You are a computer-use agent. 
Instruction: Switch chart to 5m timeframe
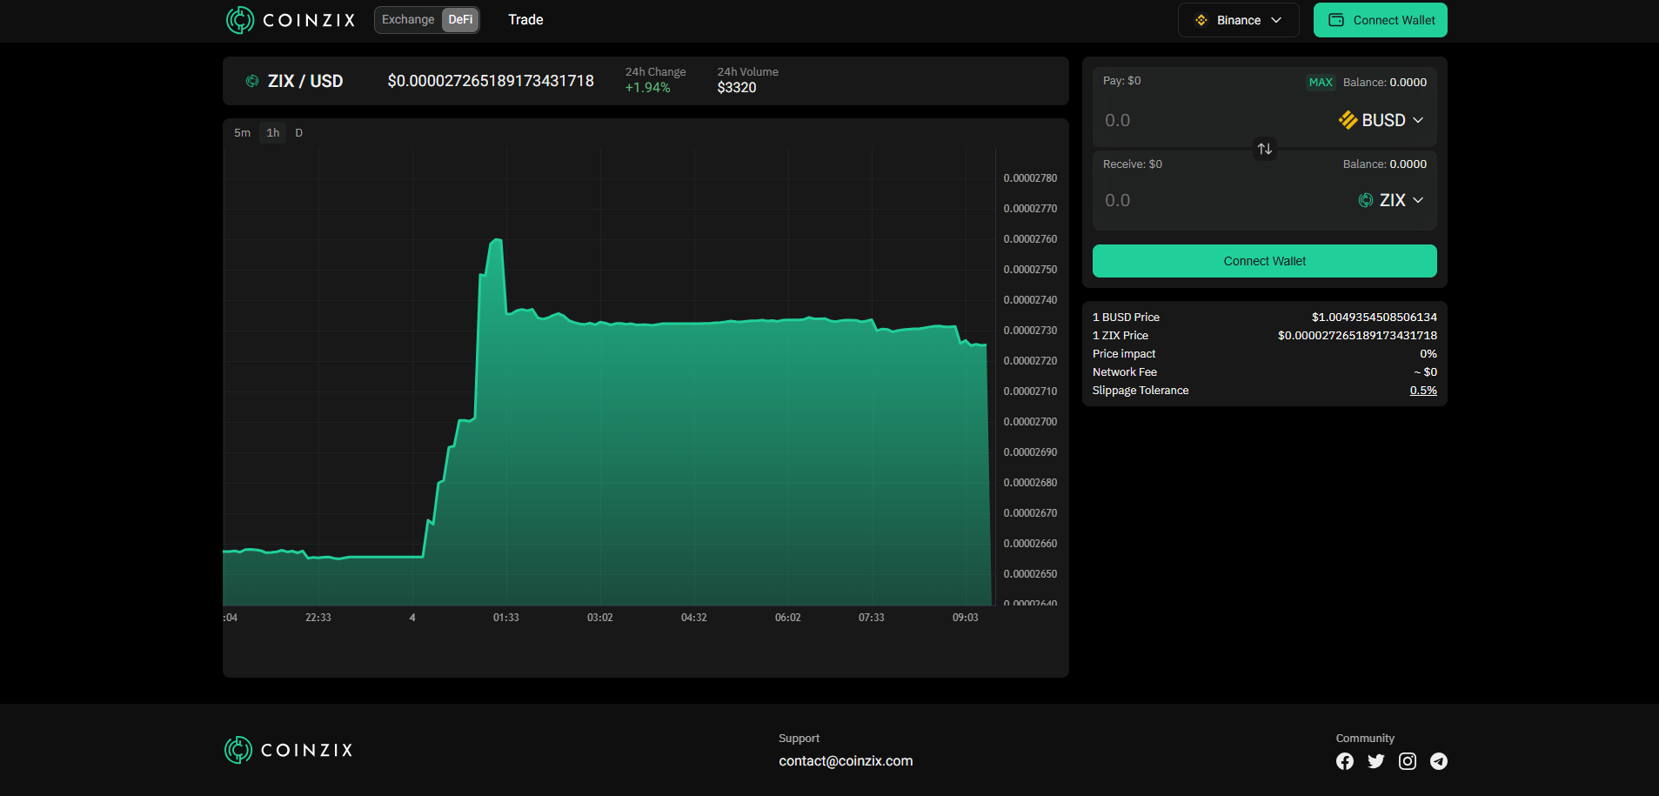pyautogui.click(x=242, y=132)
